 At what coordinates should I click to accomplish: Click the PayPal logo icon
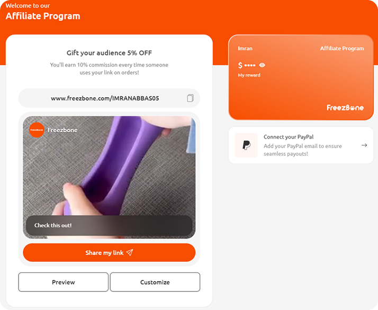[x=246, y=145]
